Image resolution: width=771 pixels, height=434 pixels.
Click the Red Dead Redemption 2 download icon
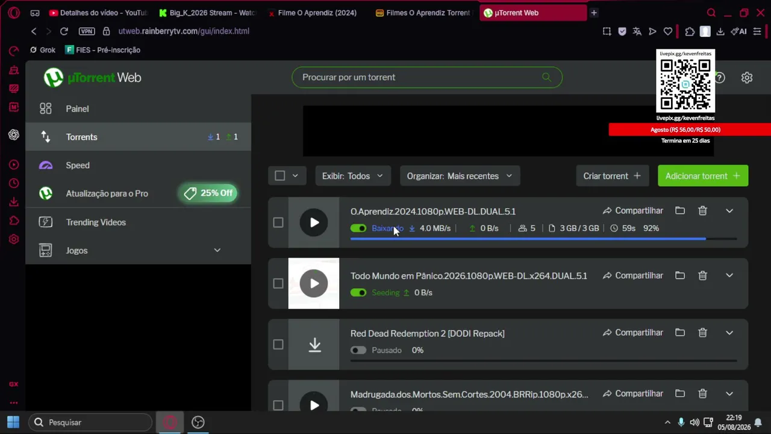[314, 344]
